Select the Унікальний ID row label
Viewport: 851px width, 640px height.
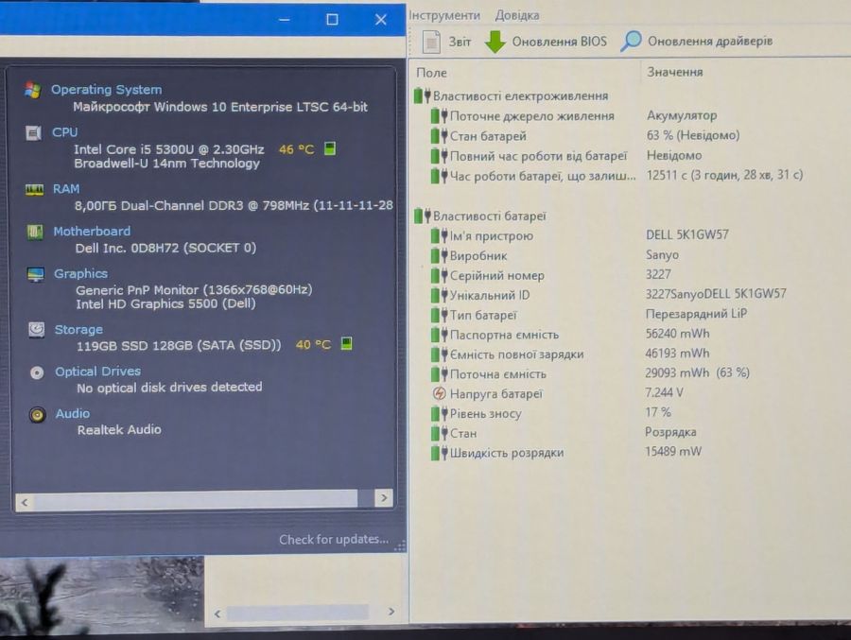490,295
